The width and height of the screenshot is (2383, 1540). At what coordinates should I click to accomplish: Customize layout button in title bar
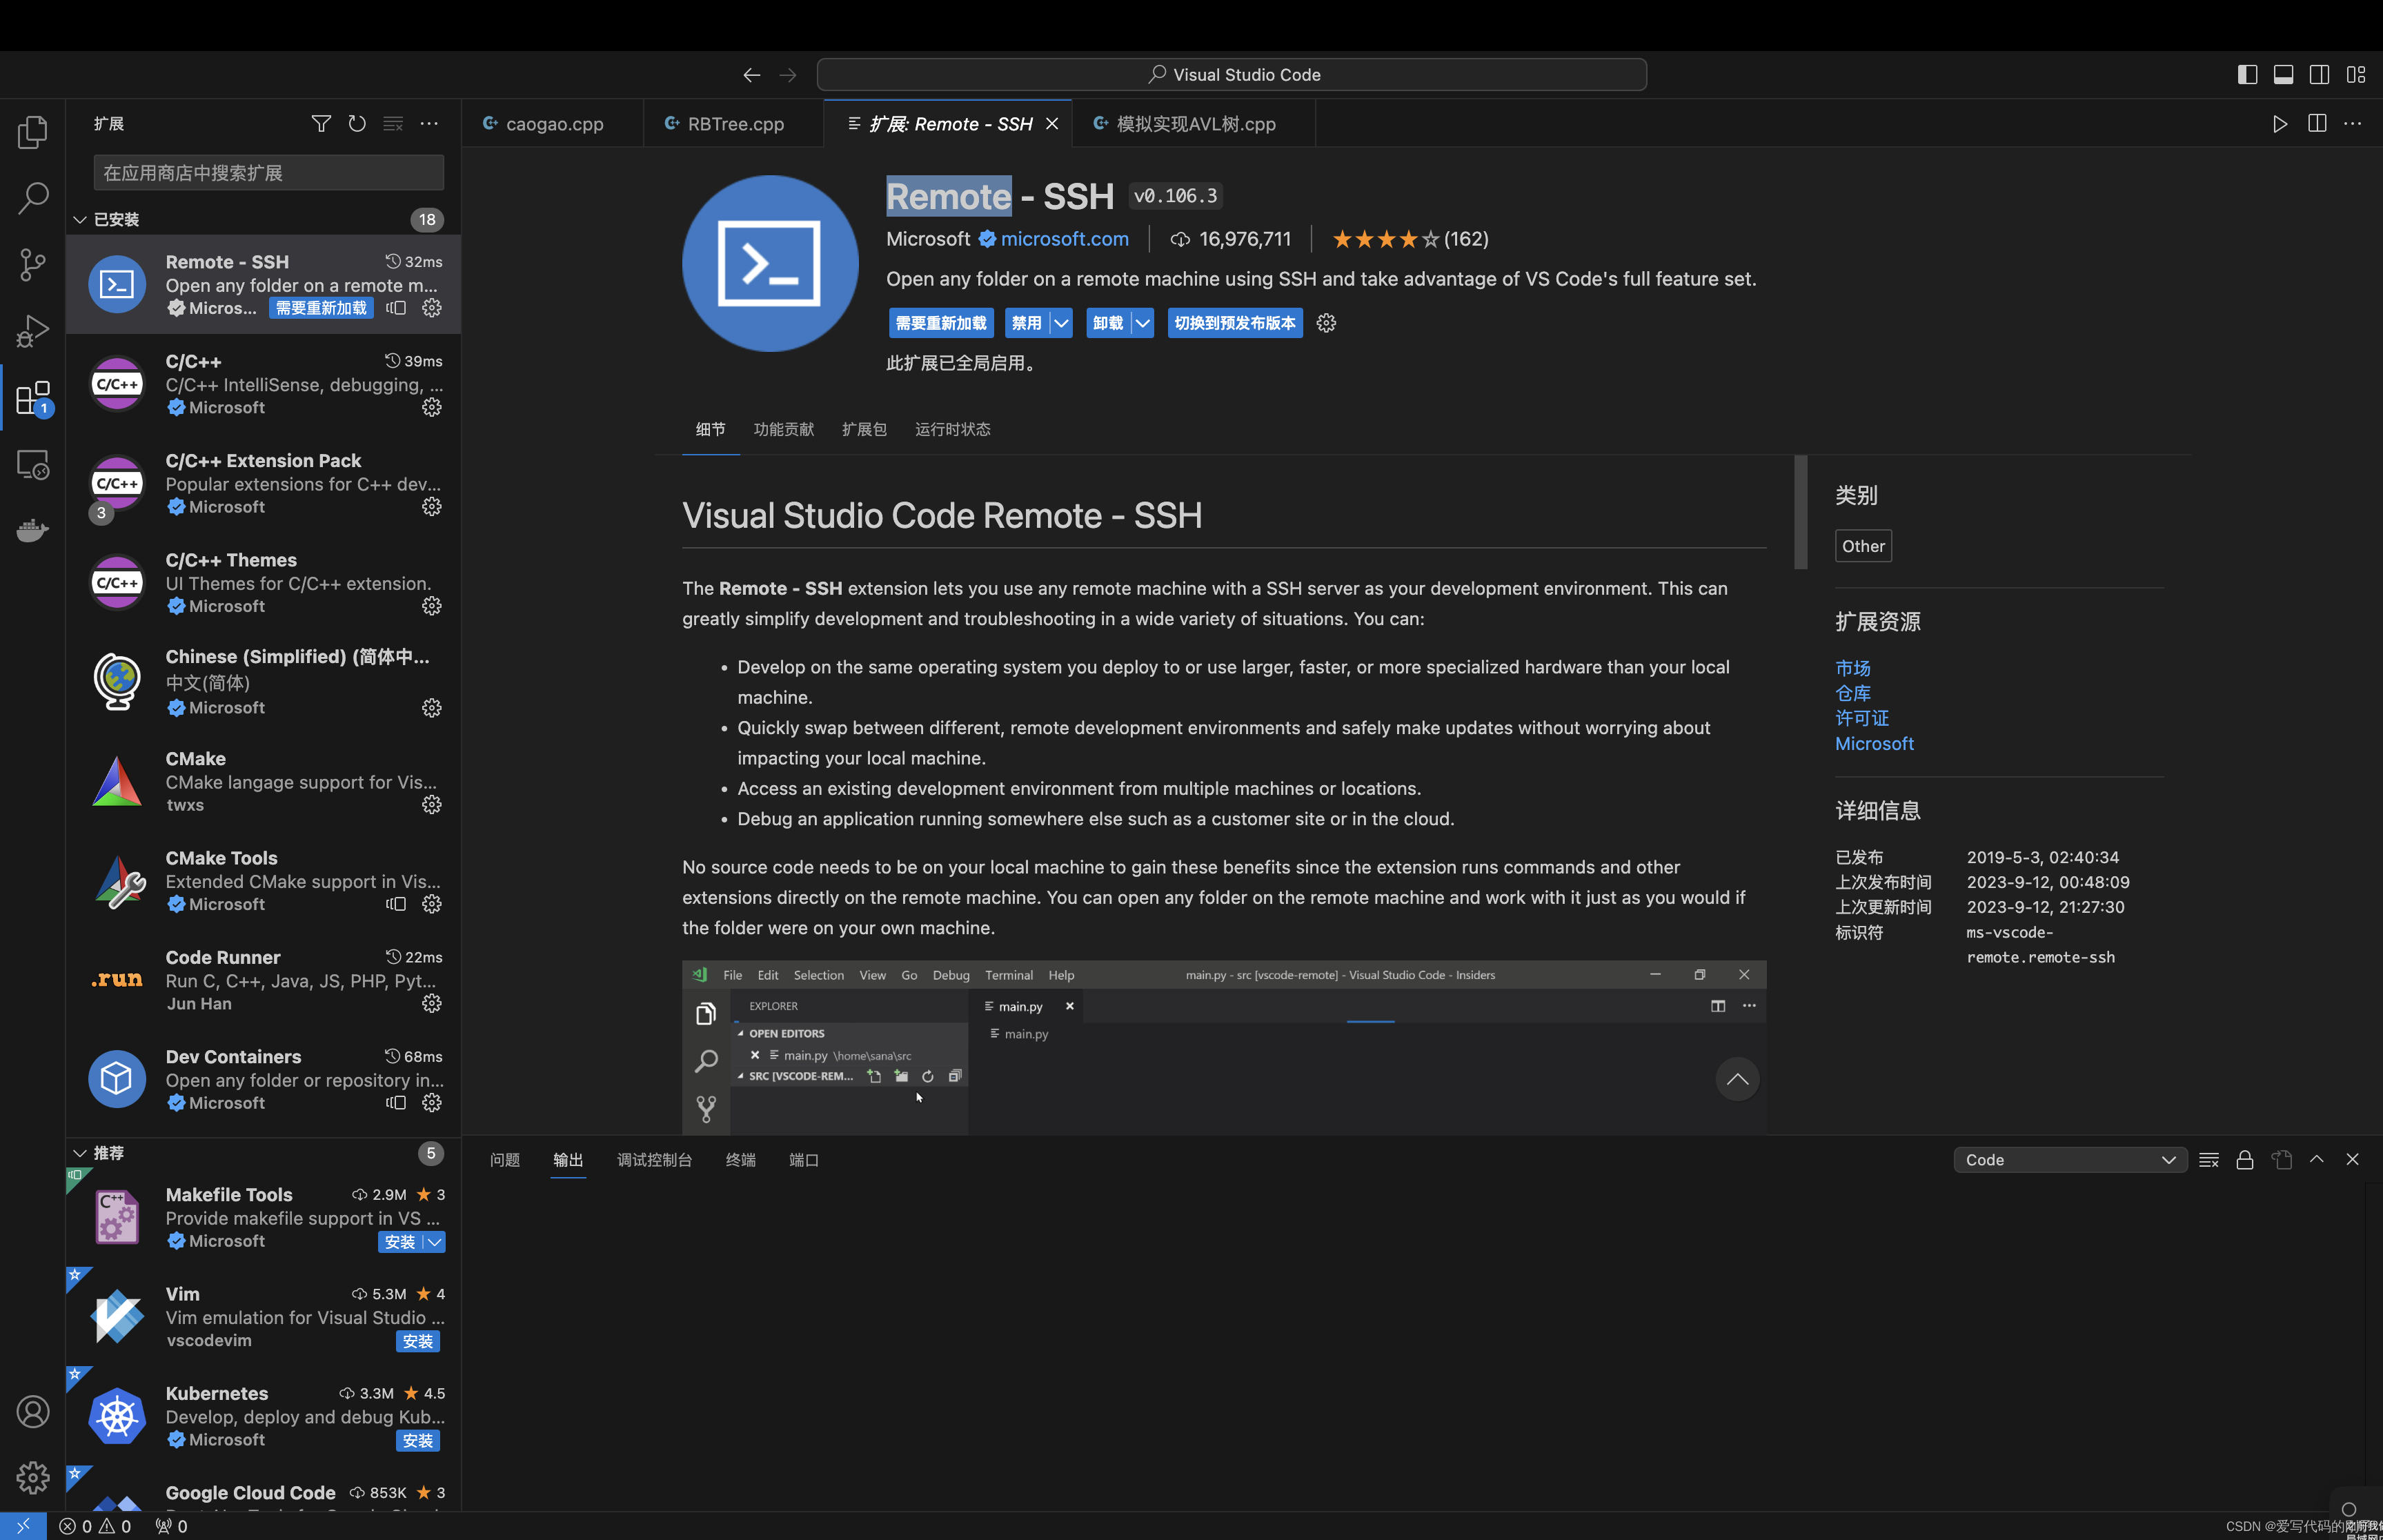[x=2356, y=75]
